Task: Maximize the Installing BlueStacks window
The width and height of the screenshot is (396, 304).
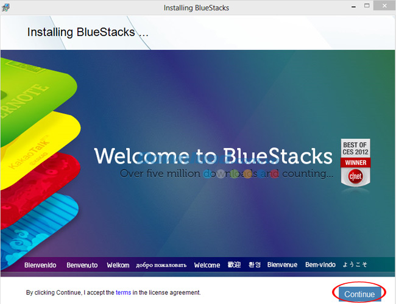Action: click(x=367, y=5)
